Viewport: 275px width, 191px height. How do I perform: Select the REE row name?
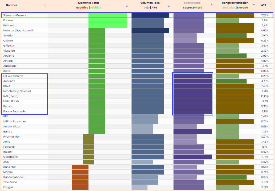click(5, 117)
